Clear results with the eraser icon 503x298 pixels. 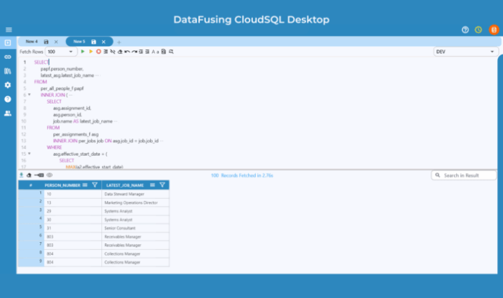click(29, 175)
